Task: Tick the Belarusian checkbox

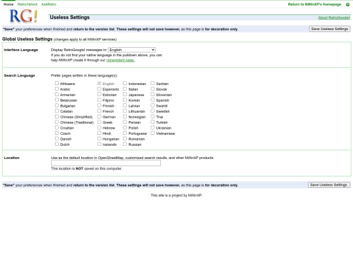Action: coord(57,100)
